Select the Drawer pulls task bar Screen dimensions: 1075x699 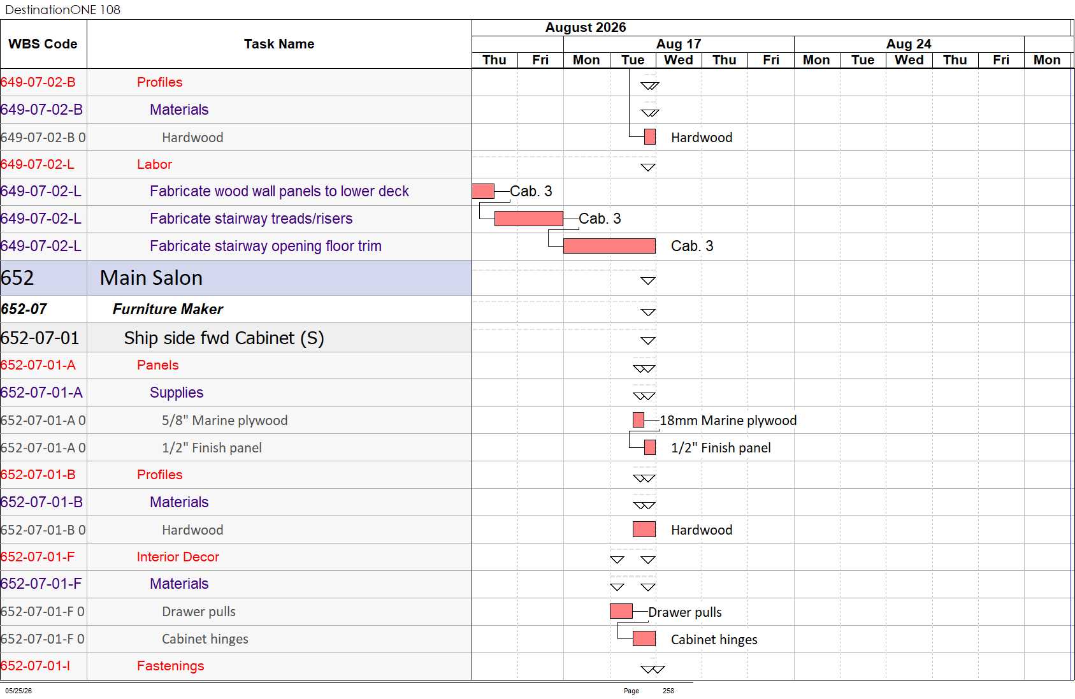[621, 611]
